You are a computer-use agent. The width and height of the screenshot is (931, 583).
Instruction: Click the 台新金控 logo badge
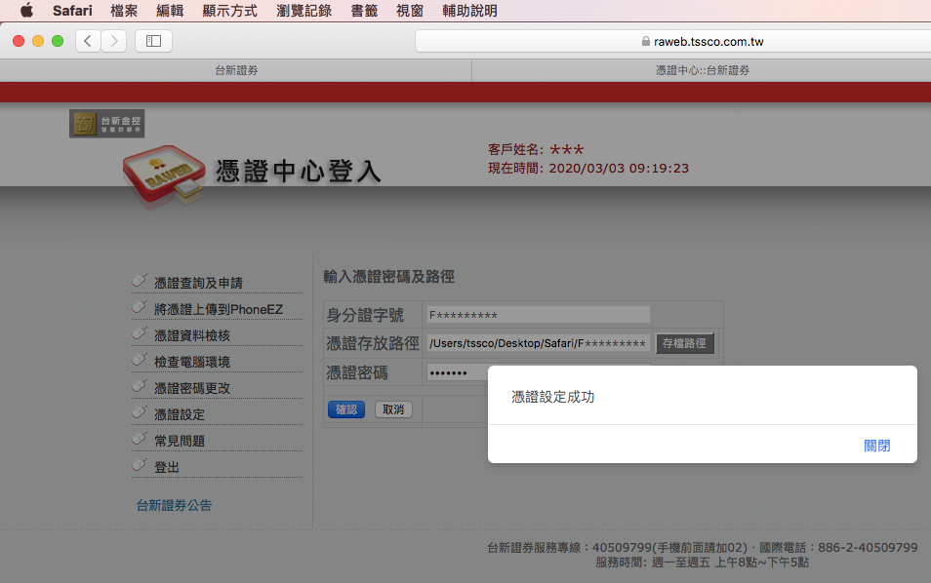106,124
